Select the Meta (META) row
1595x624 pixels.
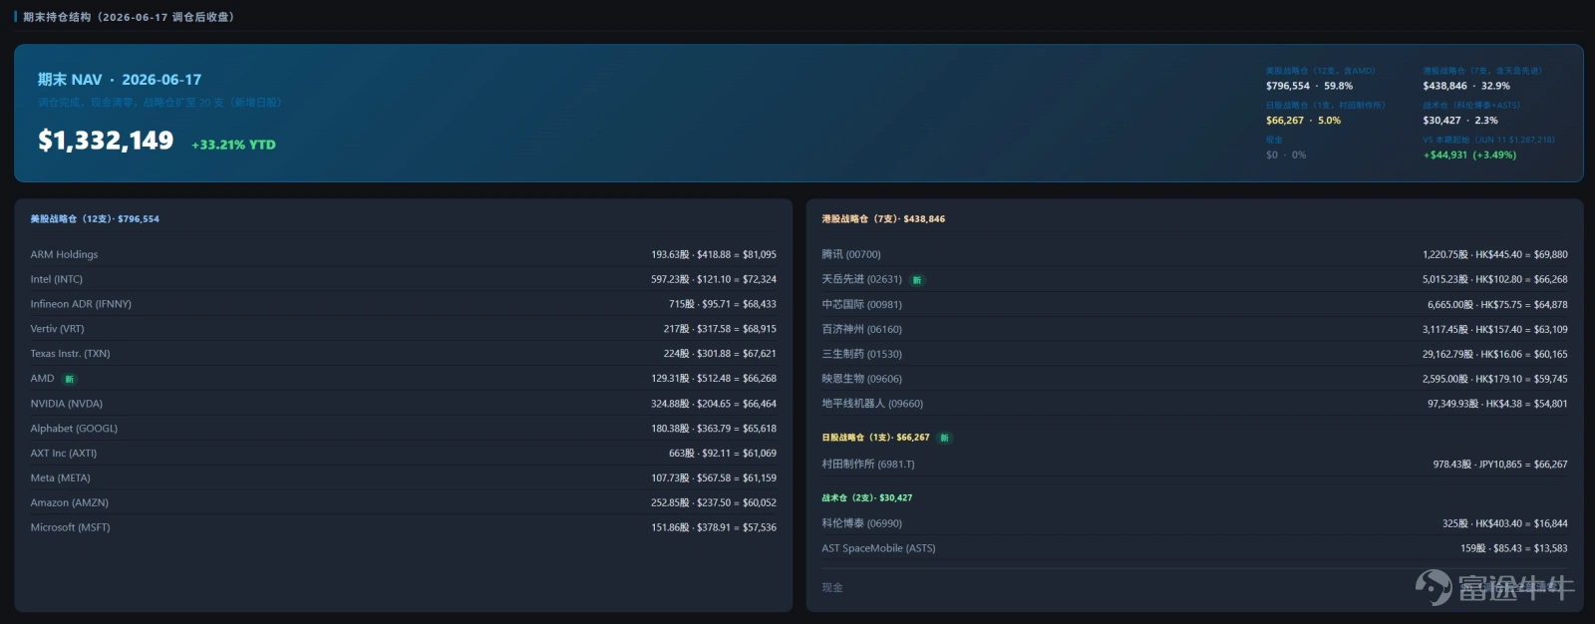click(403, 478)
